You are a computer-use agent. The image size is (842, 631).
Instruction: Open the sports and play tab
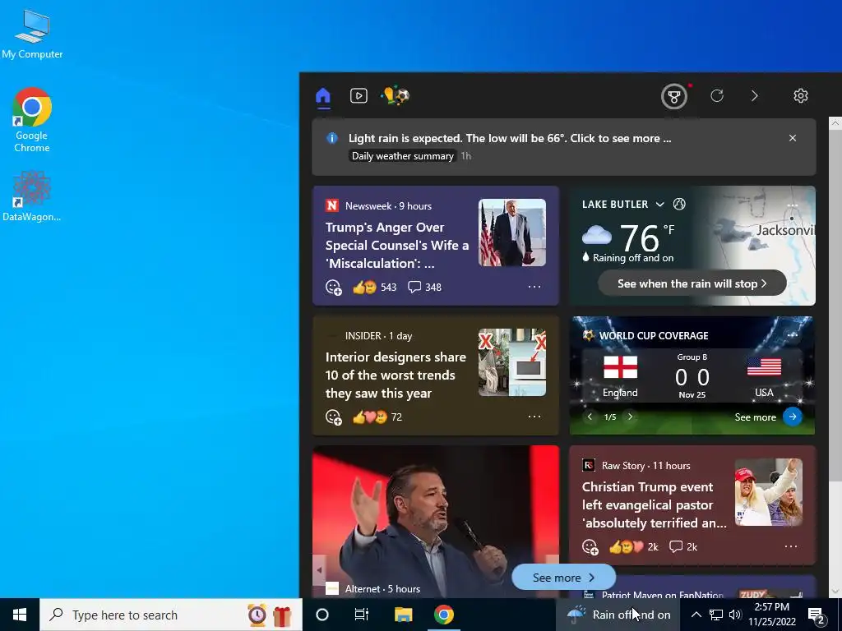click(x=396, y=95)
